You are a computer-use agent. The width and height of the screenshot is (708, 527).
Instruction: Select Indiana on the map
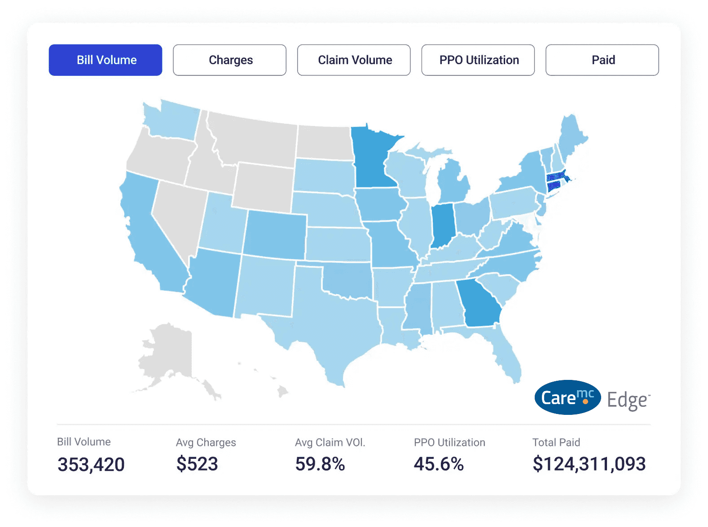[443, 224]
